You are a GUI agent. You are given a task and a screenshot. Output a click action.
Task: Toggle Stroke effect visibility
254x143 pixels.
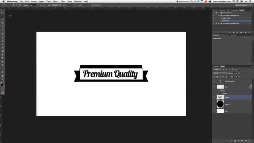222,93
